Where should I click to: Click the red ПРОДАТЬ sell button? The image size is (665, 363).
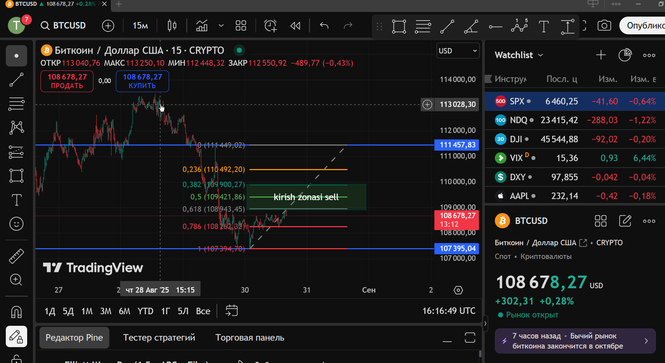click(x=67, y=81)
